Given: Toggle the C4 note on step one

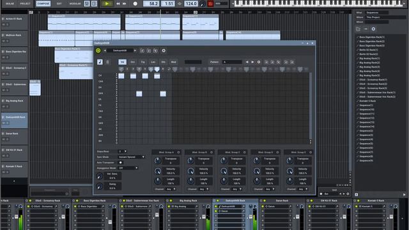Looking at the screenshot, I should coord(121,76).
